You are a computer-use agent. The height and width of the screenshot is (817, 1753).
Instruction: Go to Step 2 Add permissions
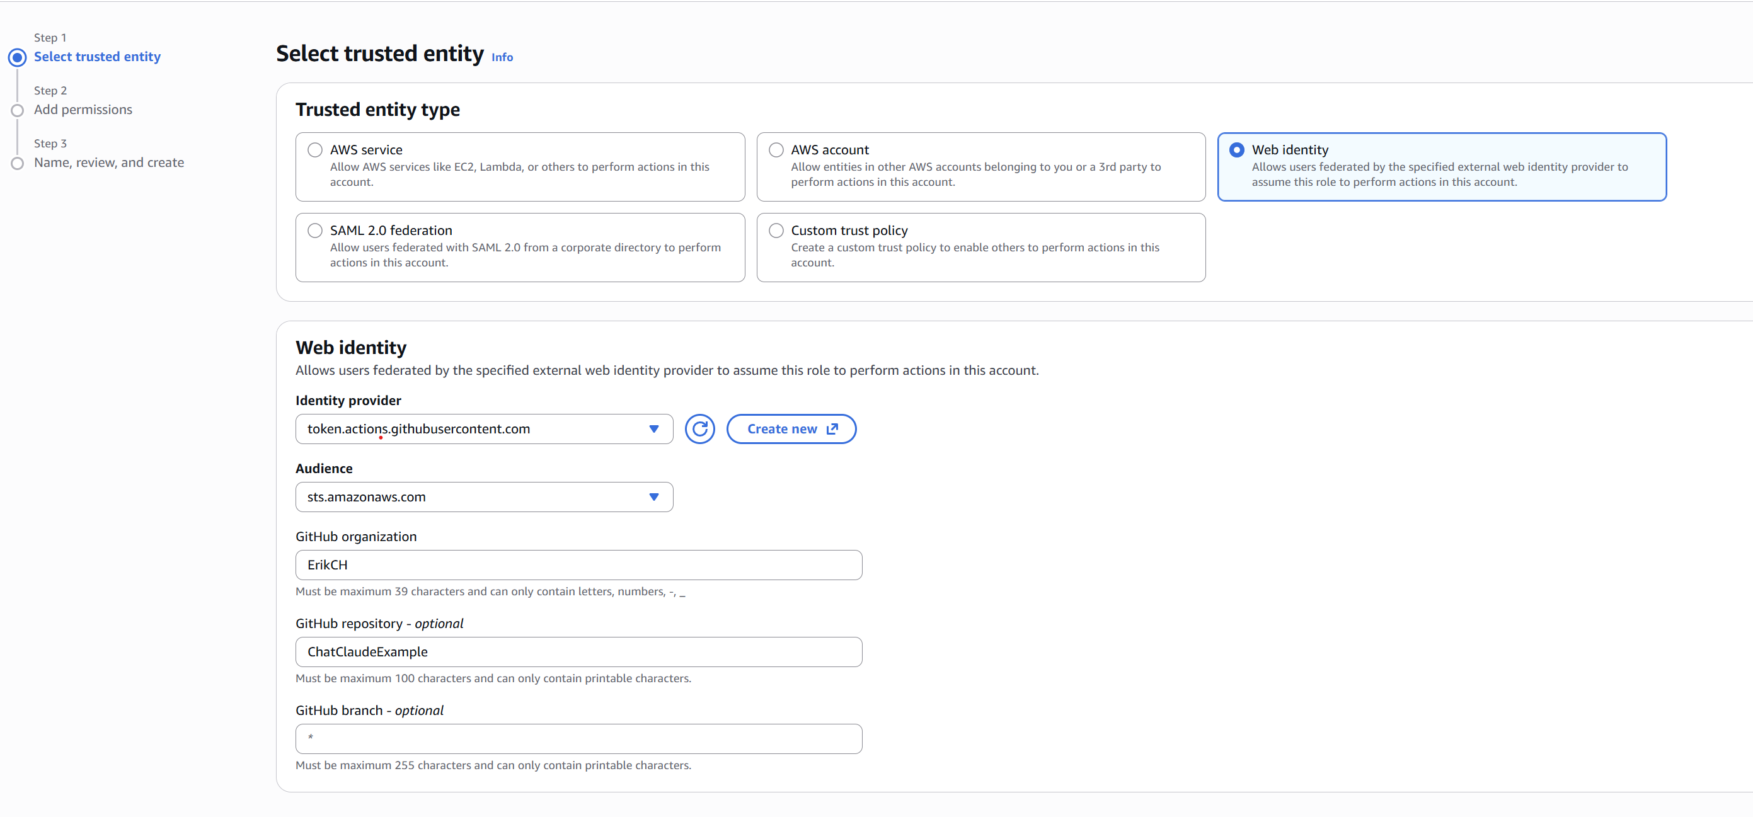pyautogui.click(x=83, y=110)
